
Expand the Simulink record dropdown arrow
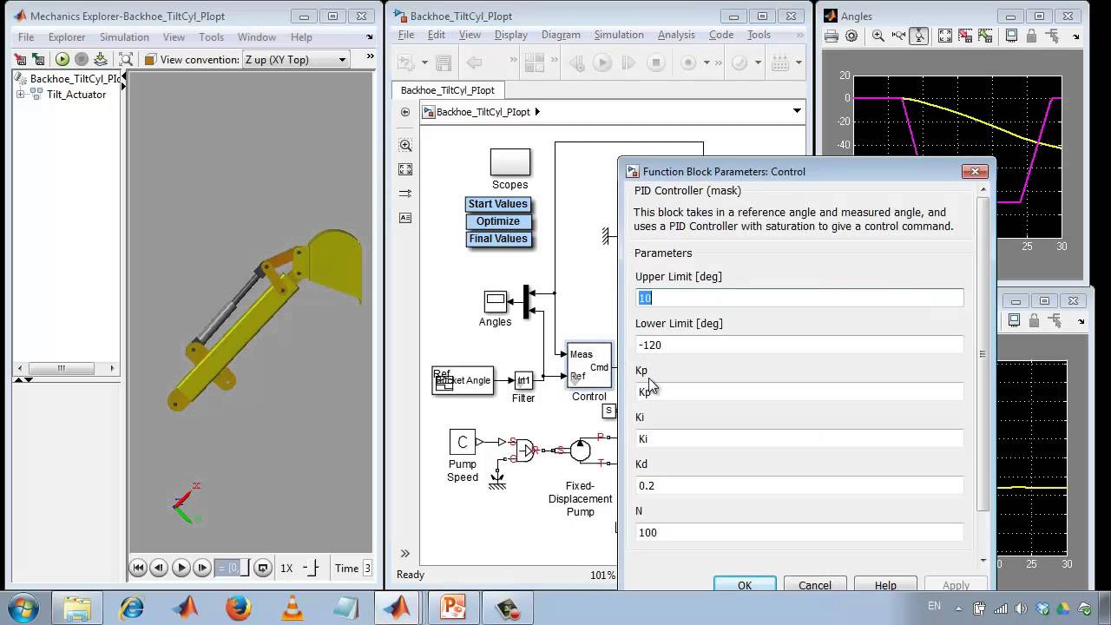point(707,62)
